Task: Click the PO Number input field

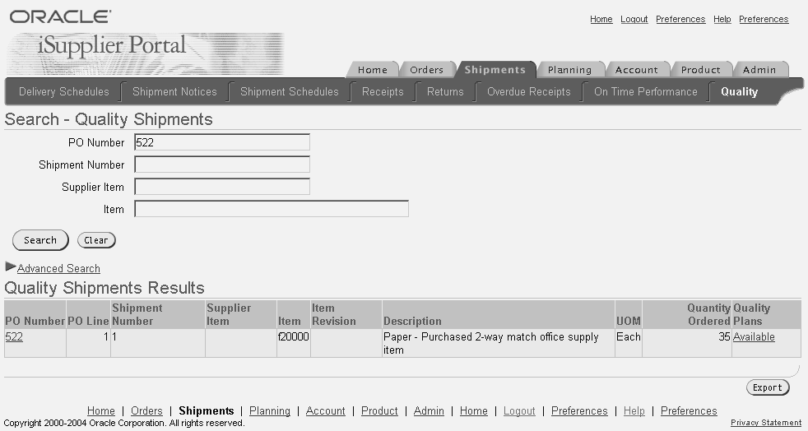Action: 222,142
